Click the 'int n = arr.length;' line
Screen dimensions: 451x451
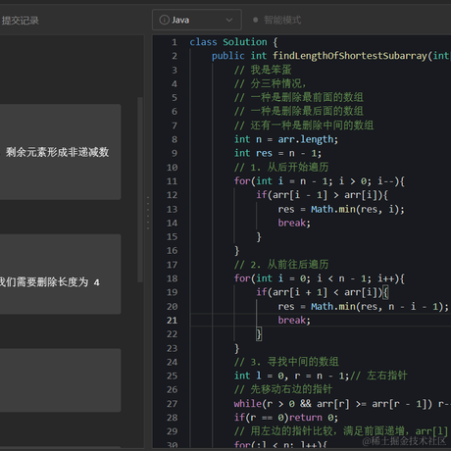coord(286,139)
